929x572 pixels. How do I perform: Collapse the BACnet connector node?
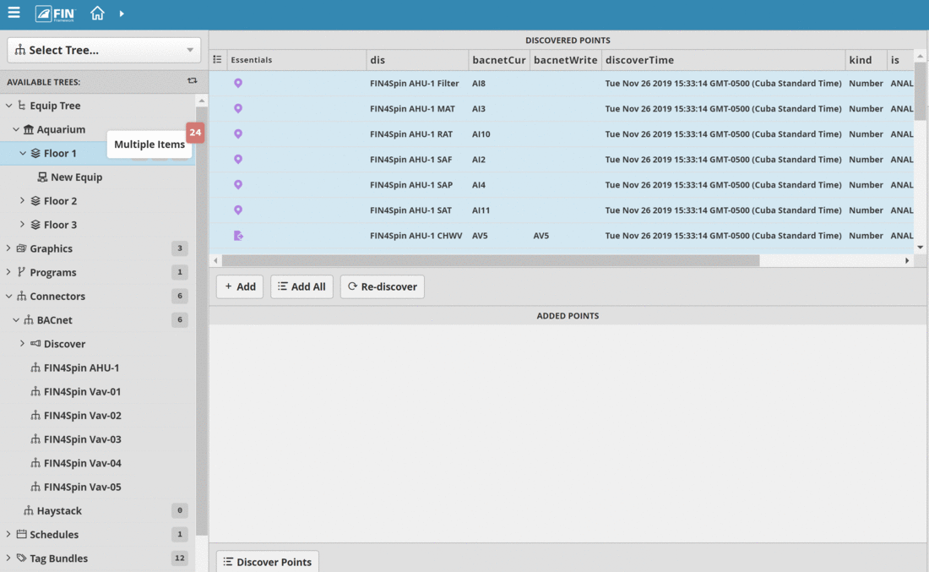tap(16, 319)
